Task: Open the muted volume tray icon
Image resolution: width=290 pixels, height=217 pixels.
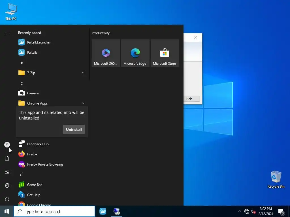Action: (253, 211)
